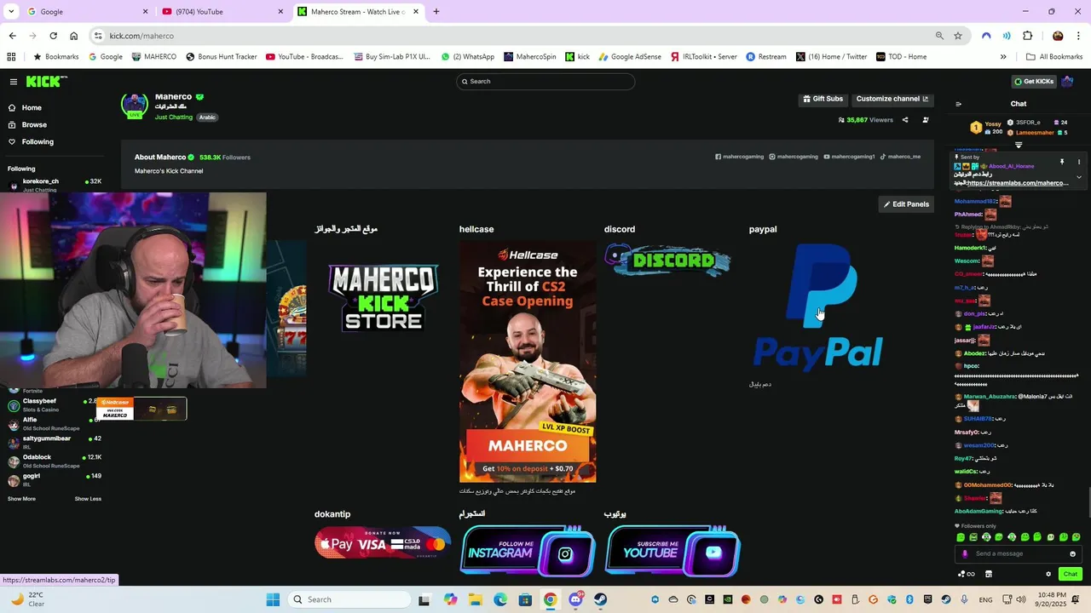Screen dimensions: 1091x613
Task: Open the user profile avatar menu
Action: pyautogui.click(x=1067, y=82)
